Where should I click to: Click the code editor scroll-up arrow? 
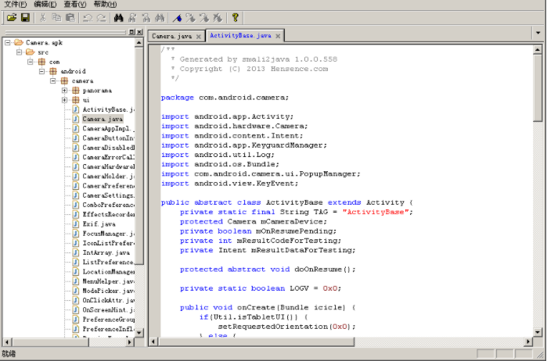pyautogui.click(x=538, y=50)
